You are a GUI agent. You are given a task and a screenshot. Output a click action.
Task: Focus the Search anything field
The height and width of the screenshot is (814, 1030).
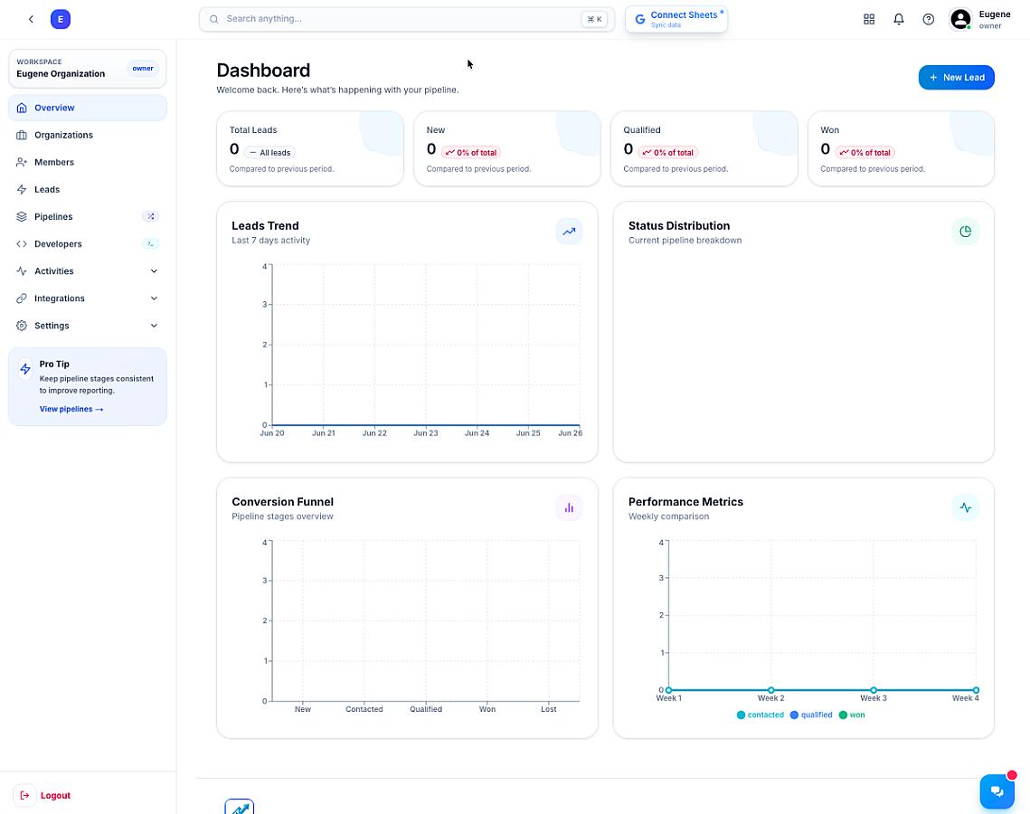point(407,19)
